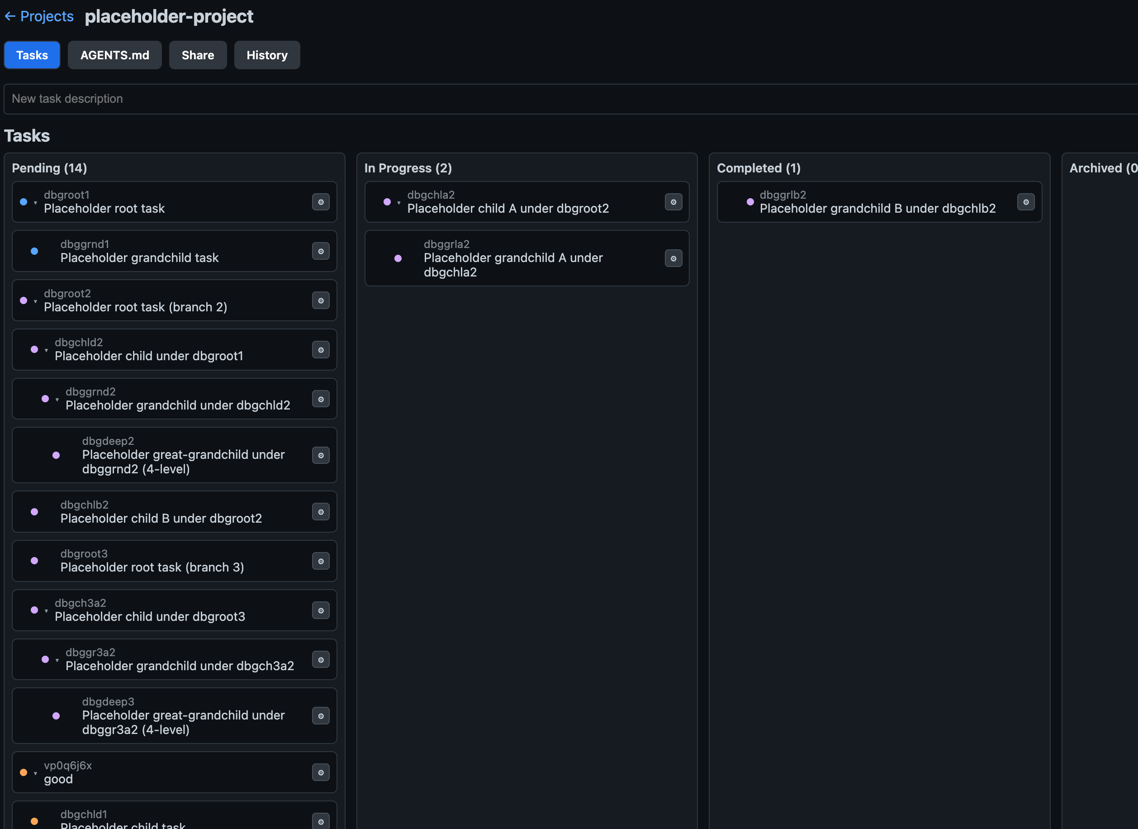Open the History tab

coord(267,55)
